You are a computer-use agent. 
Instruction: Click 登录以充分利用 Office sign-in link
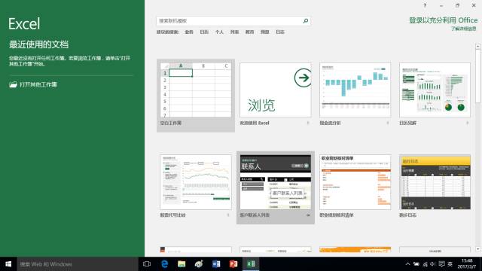tap(443, 20)
